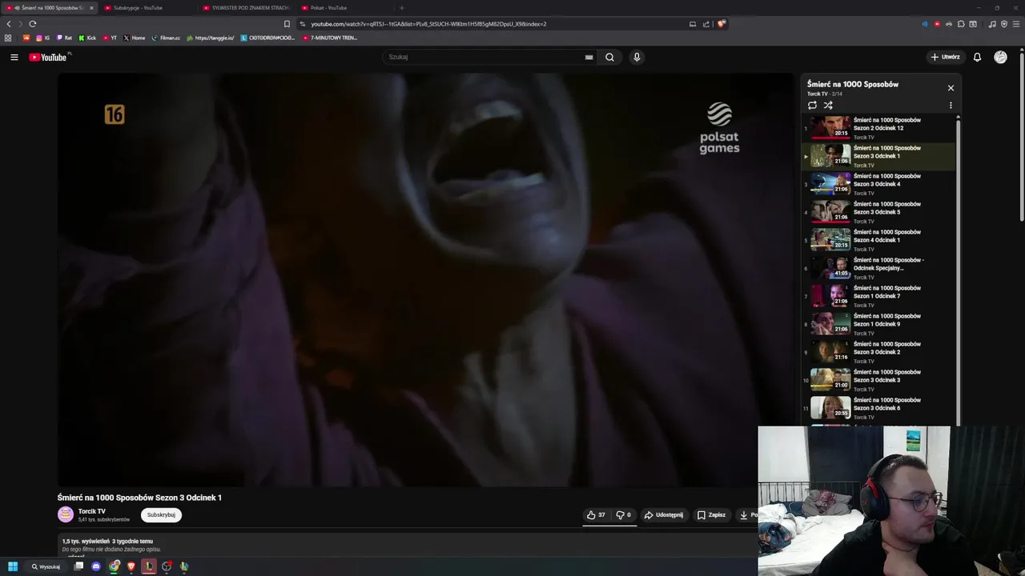Click the currently playing Sezon 3 Odcinek 1 item
Image resolution: width=1025 pixels, height=576 pixels.
point(878,156)
